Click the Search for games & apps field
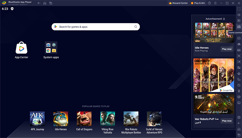 96,27
